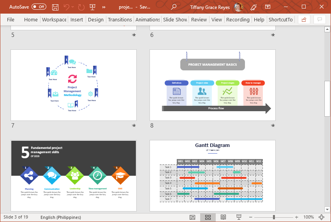Start presentation from beginning icon

[x=92, y=7]
